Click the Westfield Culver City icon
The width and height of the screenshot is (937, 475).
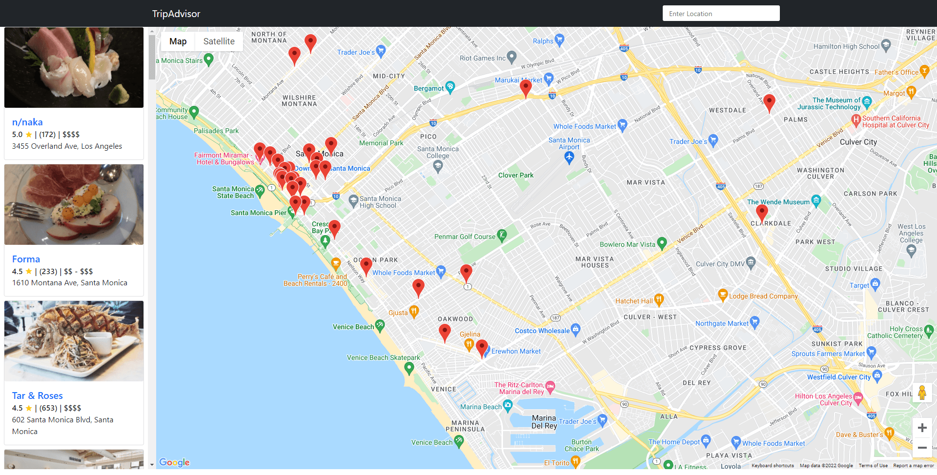pyautogui.click(x=877, y=376)
